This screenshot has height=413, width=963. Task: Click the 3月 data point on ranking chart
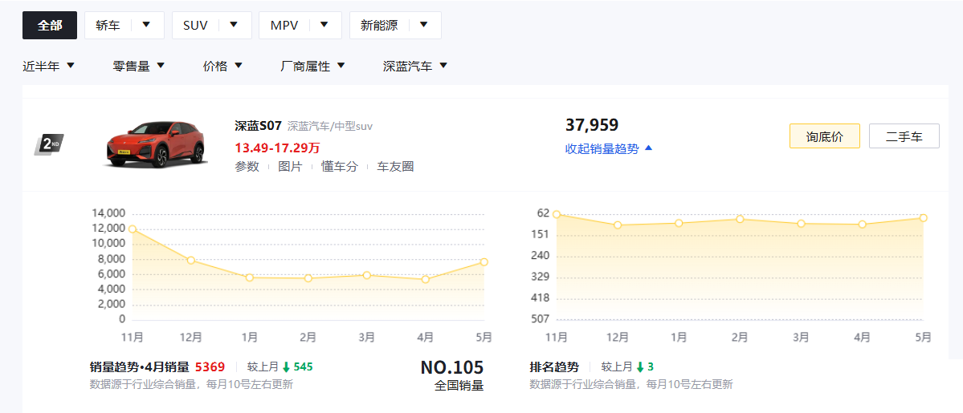coord(801,224)
